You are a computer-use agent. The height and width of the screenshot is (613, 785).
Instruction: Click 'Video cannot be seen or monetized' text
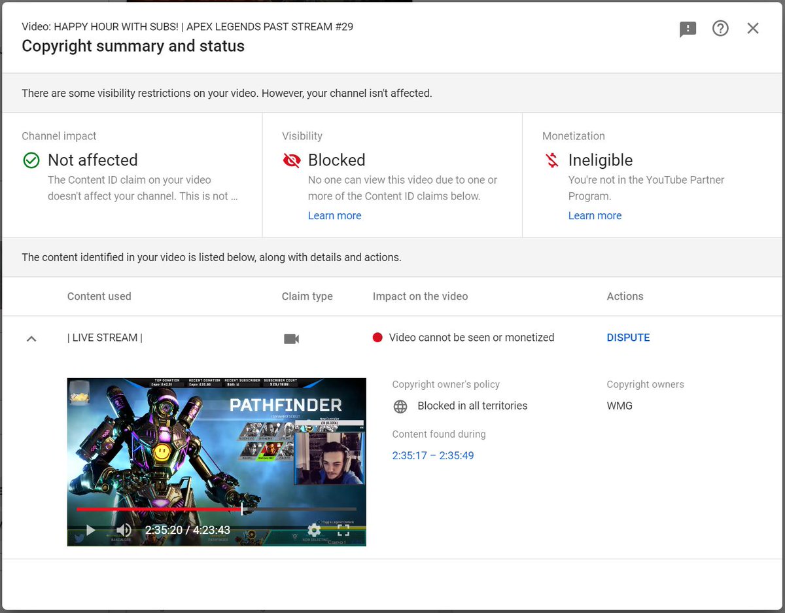(472, 338)
